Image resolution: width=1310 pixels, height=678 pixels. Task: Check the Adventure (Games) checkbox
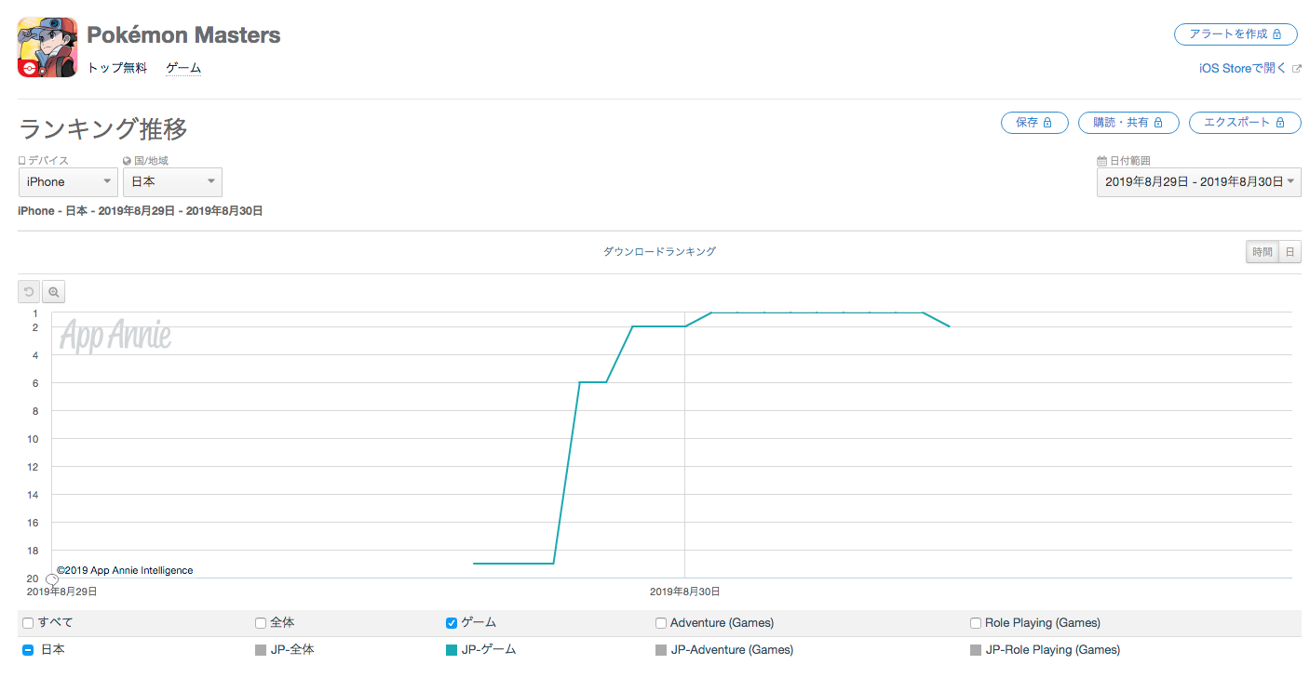click(661, 623)
